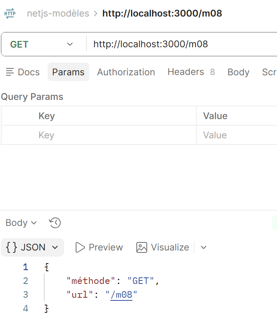Screen dimensions: 277x325
Task: Click the request title http://localhost:3000/m08
Action: [x=162, y=13]
